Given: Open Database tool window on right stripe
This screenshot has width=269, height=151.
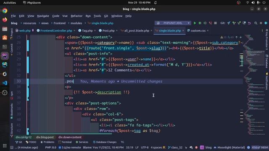Looking at the screenshot, I should [x=267, y=61].
